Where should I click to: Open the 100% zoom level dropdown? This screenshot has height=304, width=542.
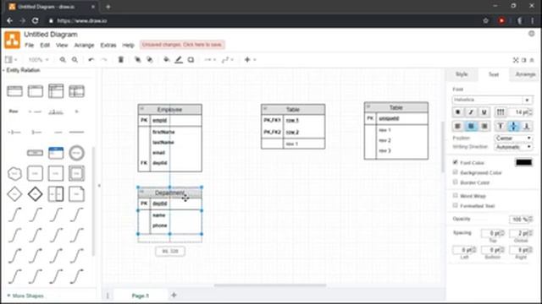(x=38, y=60)
